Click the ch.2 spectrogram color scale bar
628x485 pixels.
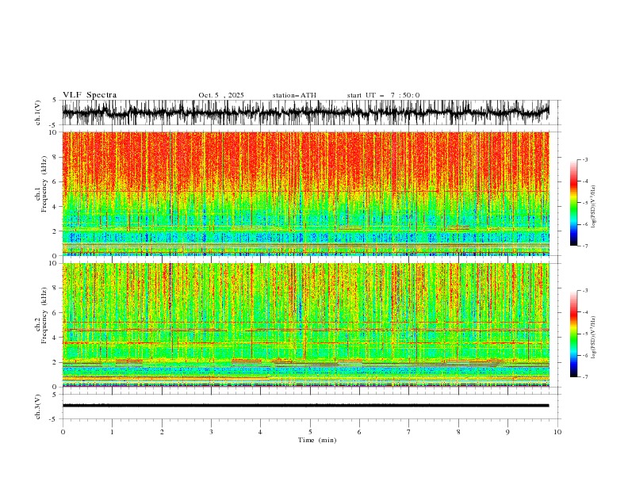point(574,334)
